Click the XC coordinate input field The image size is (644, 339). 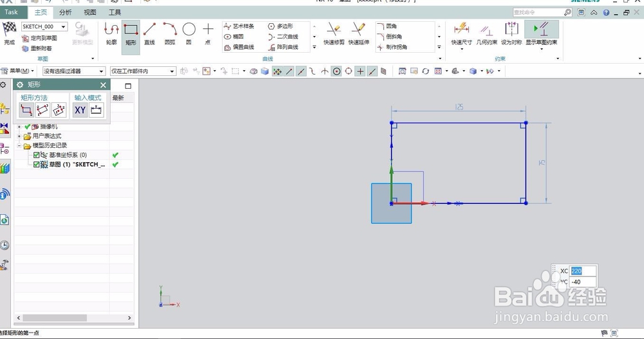coord(583,271)
